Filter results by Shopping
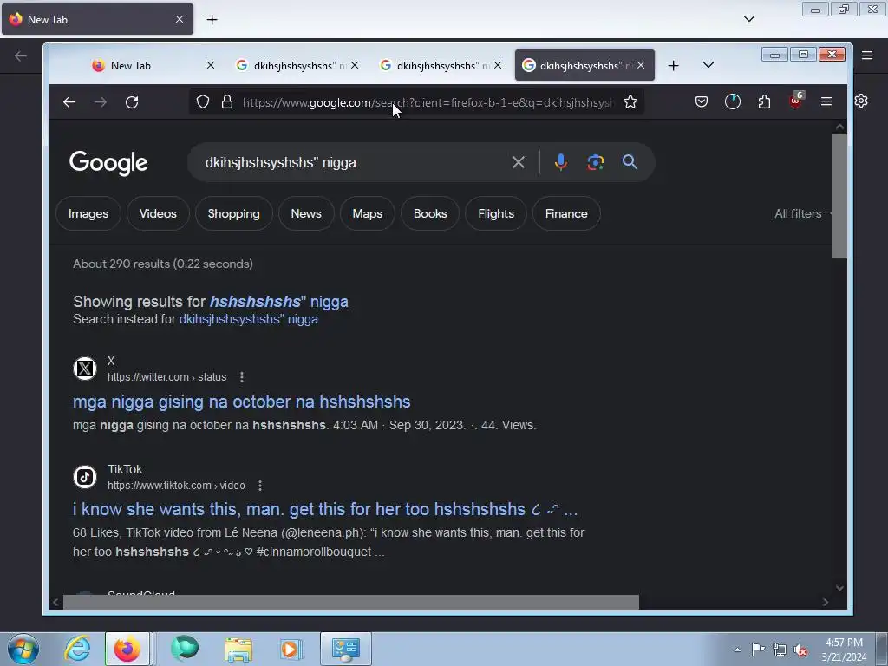This screenshot has height=666, width=888. (233, 213)
